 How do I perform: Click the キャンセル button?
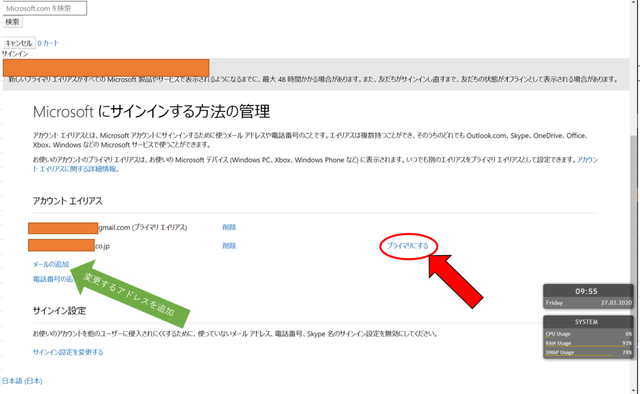[19, 43]
